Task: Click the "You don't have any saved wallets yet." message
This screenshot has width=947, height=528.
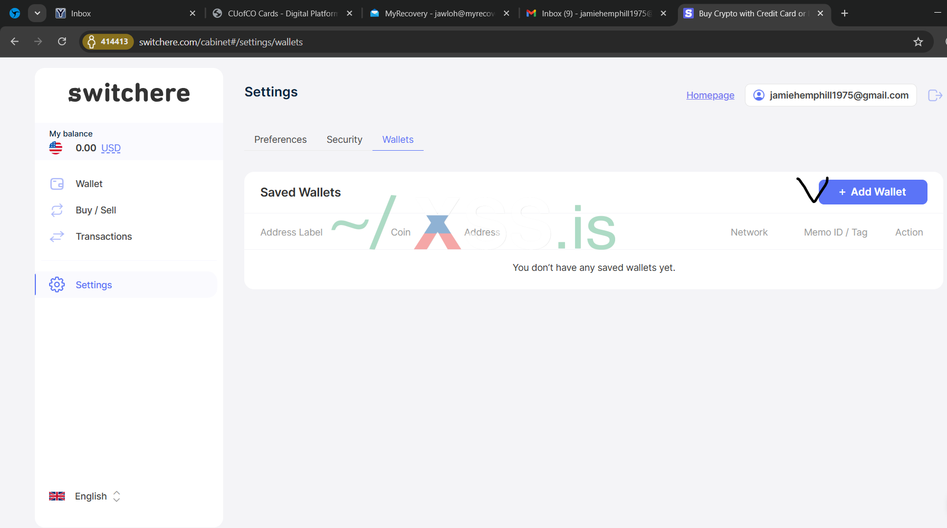Action: pos(594,268)
